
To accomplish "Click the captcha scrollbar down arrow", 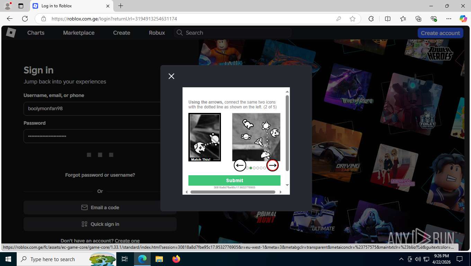I will (x=287, y=185).
